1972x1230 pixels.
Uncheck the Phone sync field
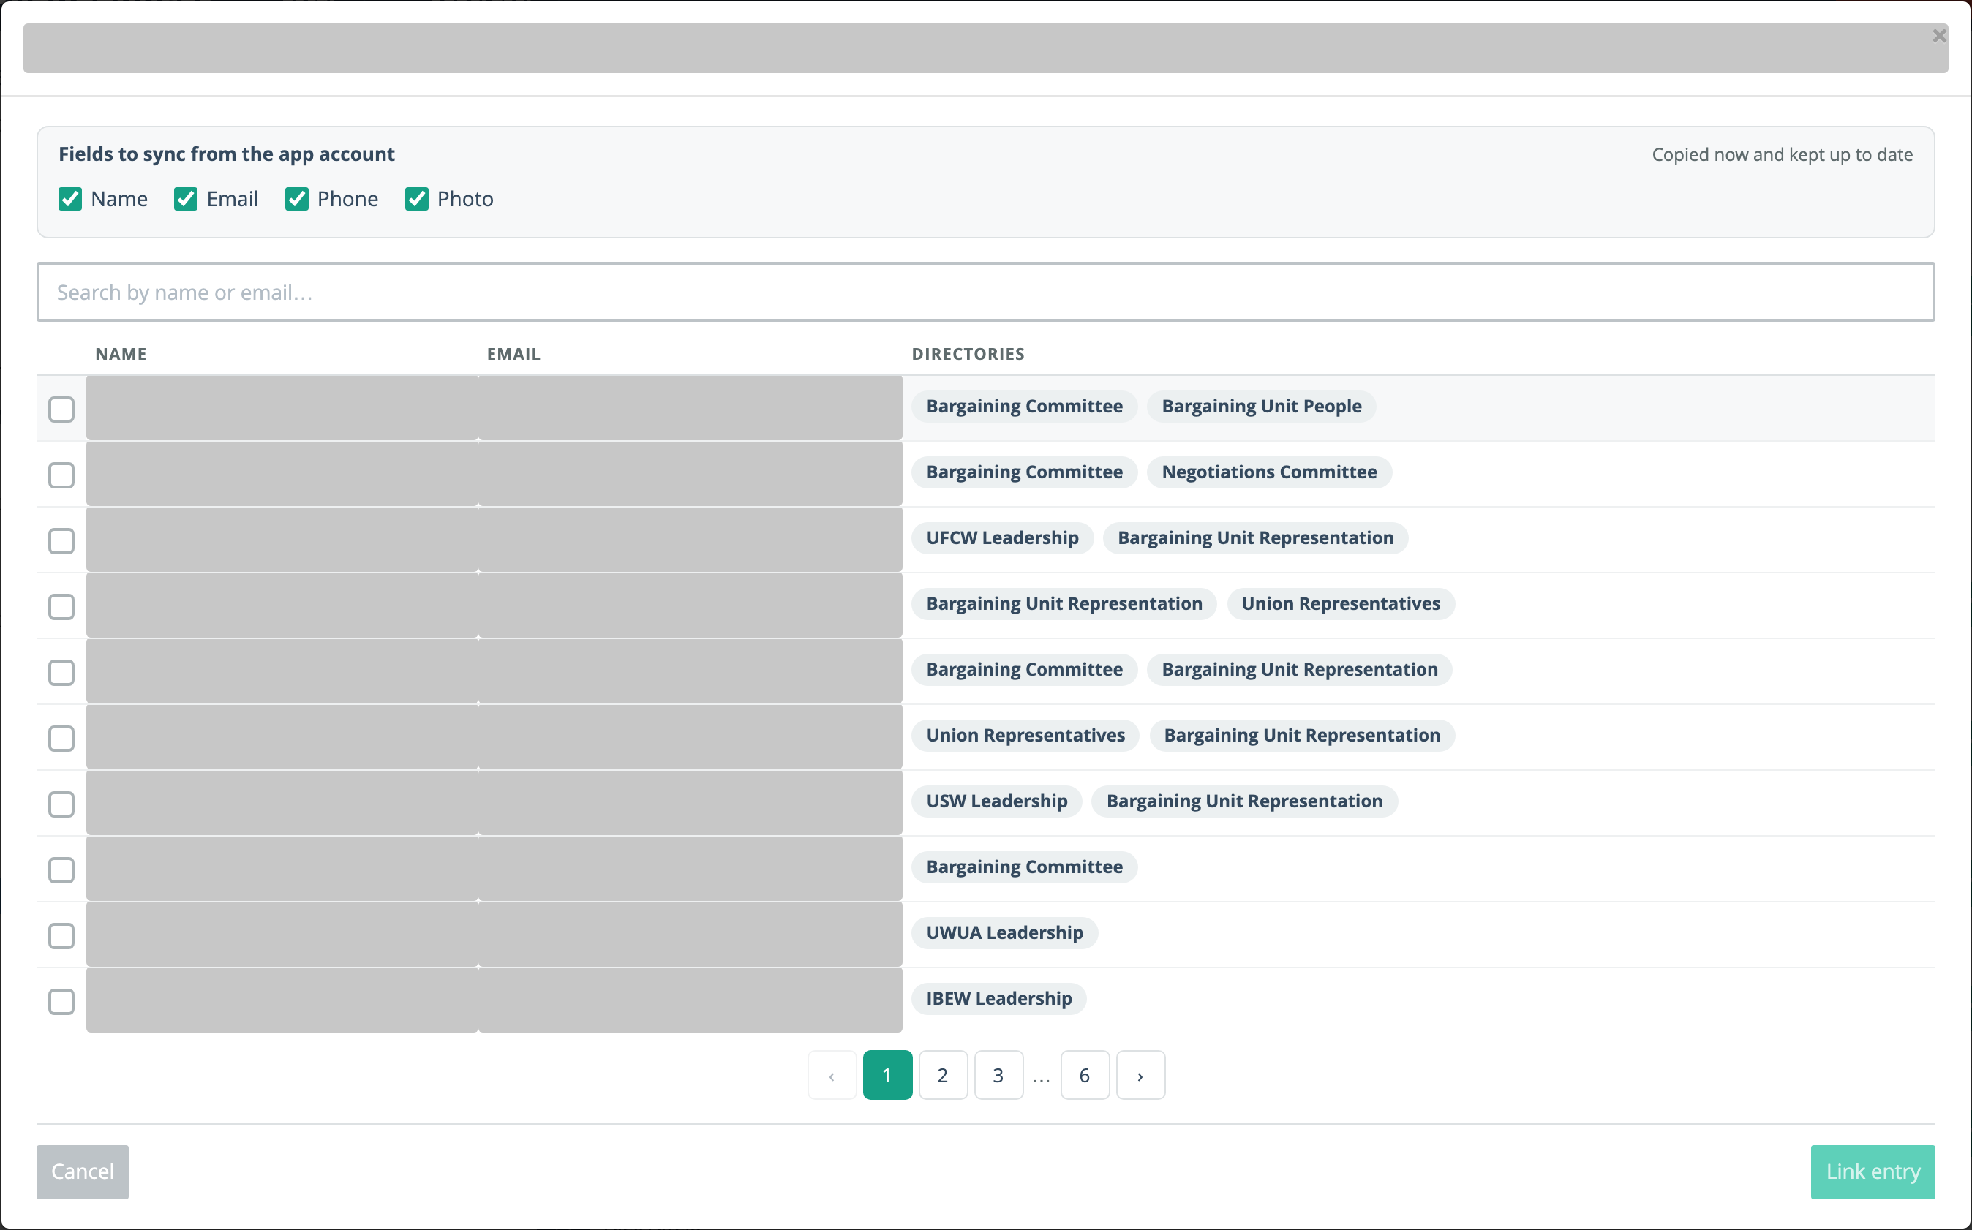click(296, 200)
